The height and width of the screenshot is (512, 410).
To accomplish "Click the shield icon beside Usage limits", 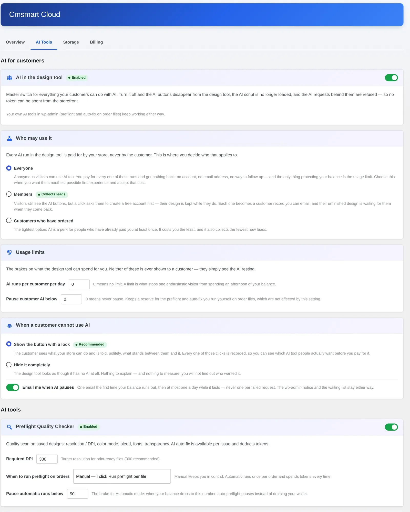I will [9, 252].
